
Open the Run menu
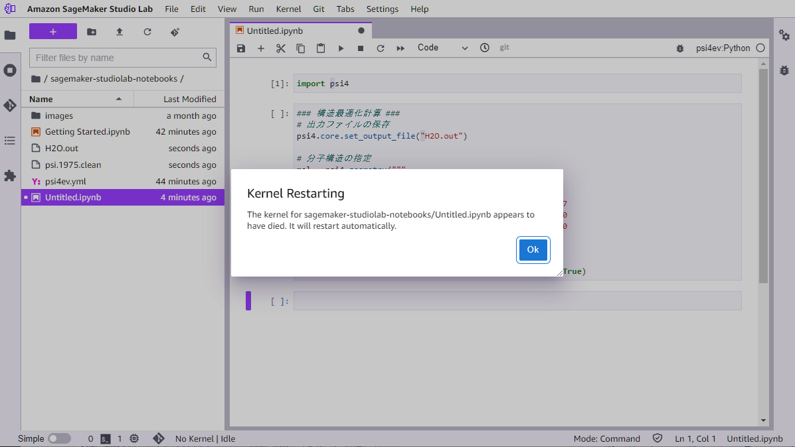click(x=256, y=9)
